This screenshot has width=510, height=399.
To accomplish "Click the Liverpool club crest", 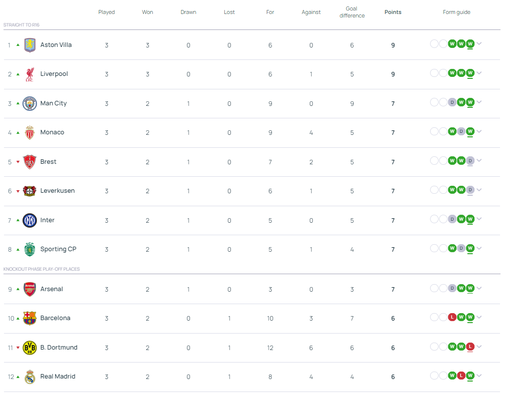I will (x=30, y=74).
